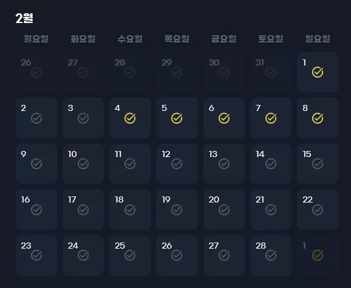The image size is (351, 288).
Task: Toggle the check mark for day 10
Action: click(x=83, y=164)
